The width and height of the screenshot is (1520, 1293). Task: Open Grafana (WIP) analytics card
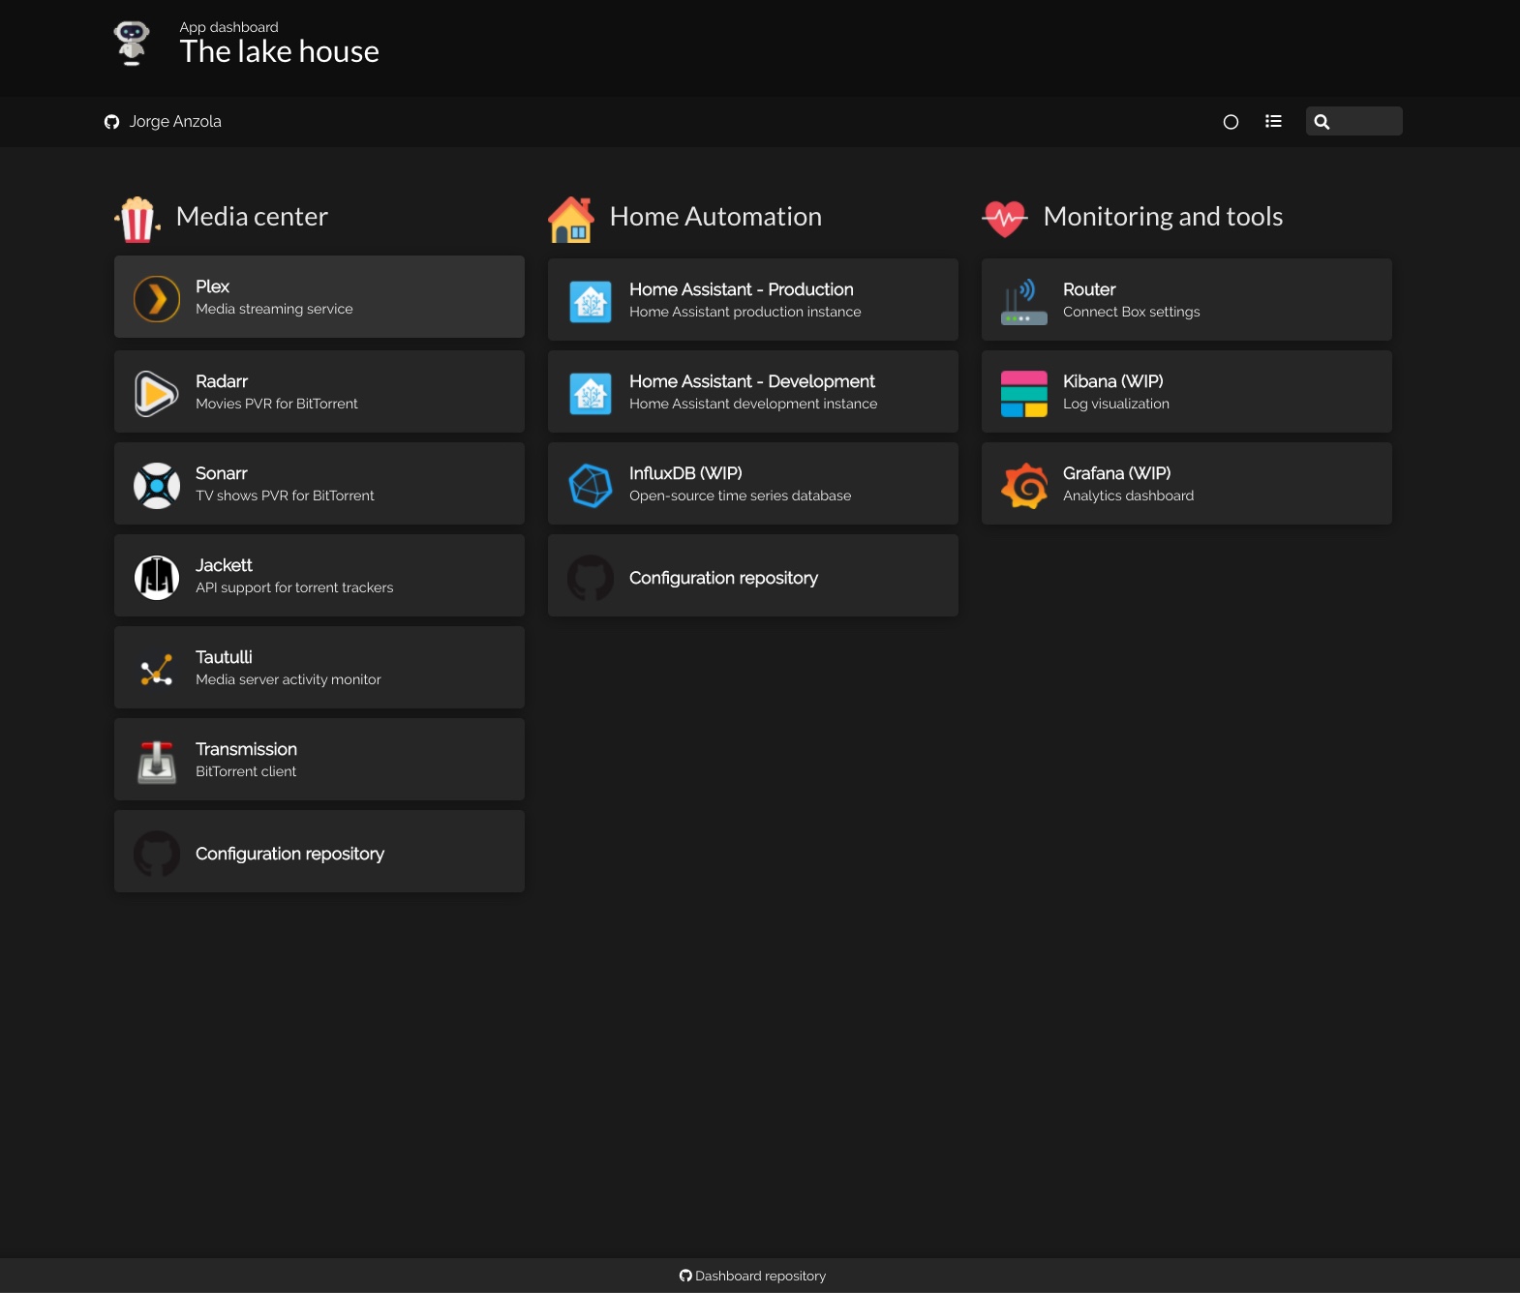click(1187, 484)
